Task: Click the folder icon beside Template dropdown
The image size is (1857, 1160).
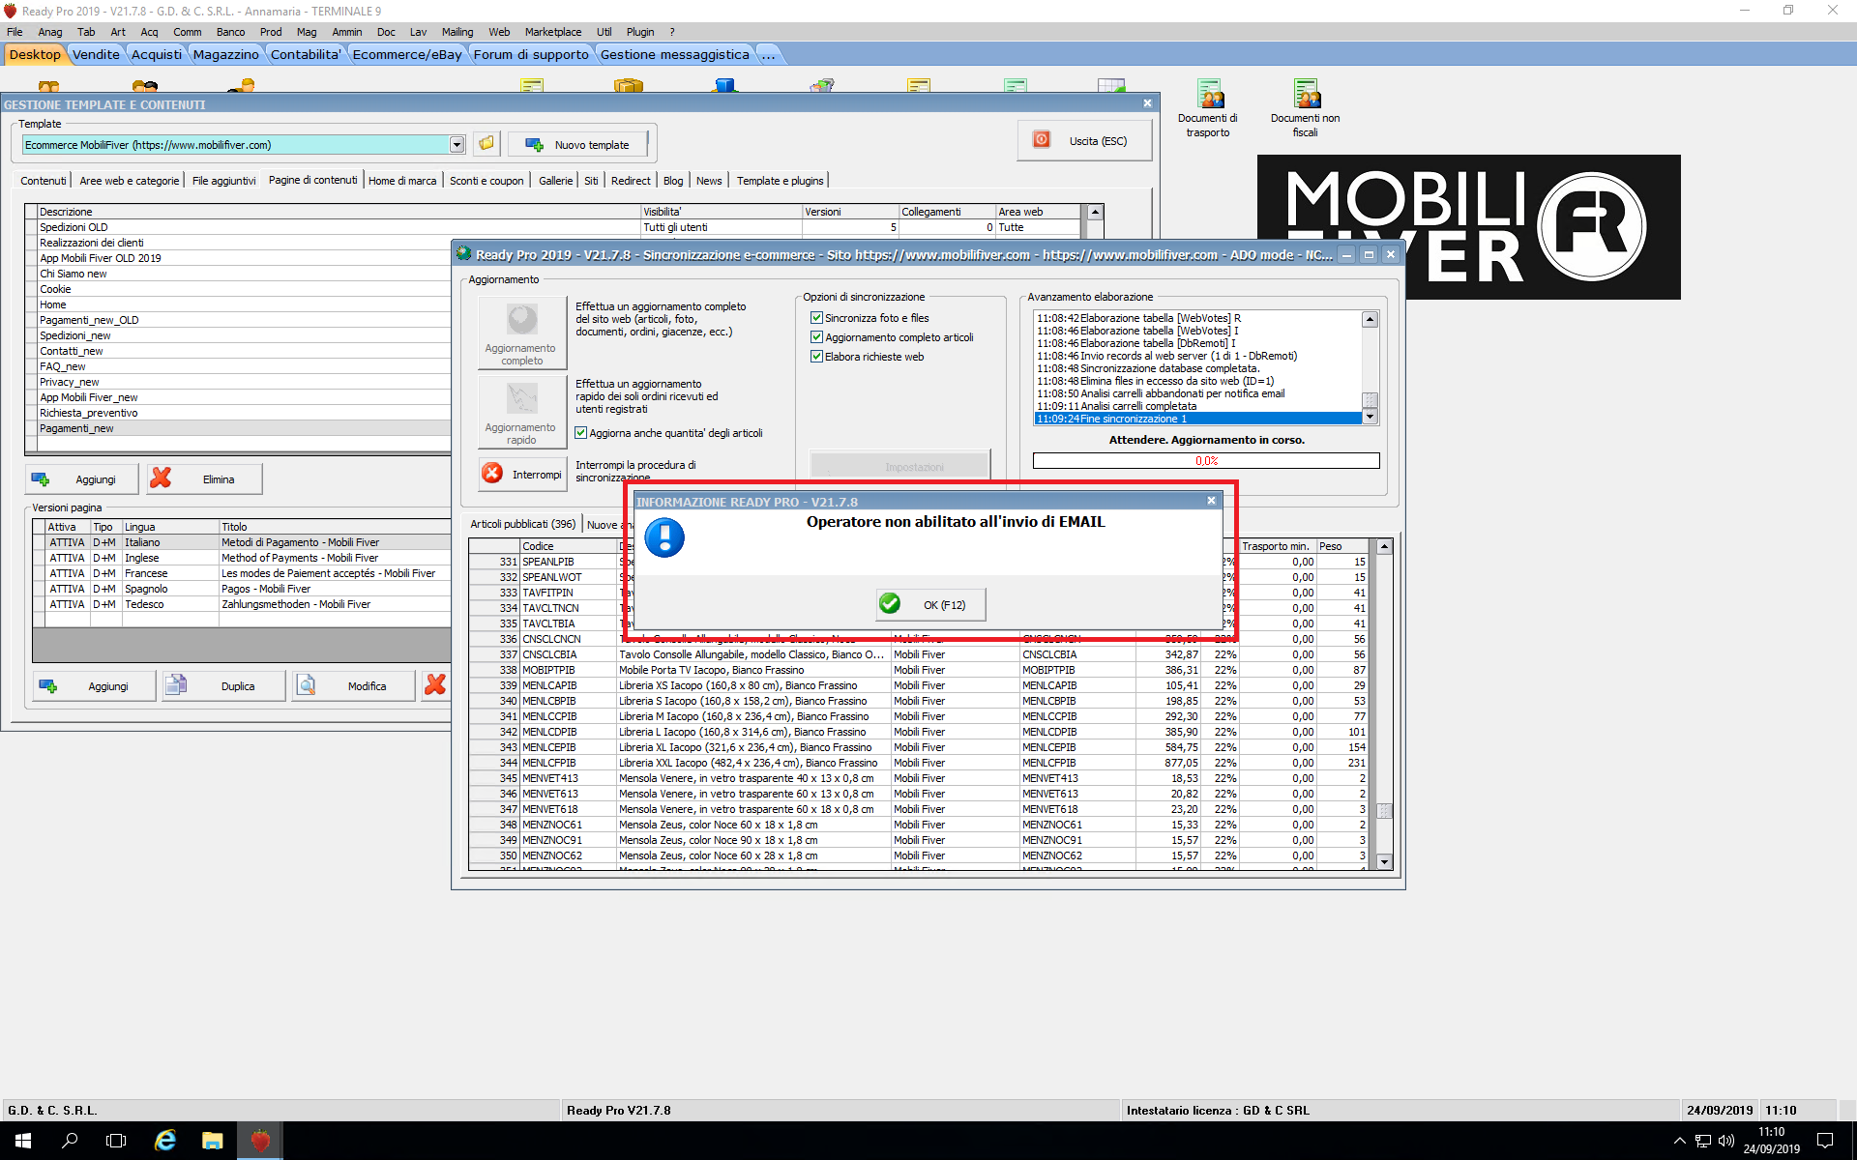Action: (x=486, y=144)
